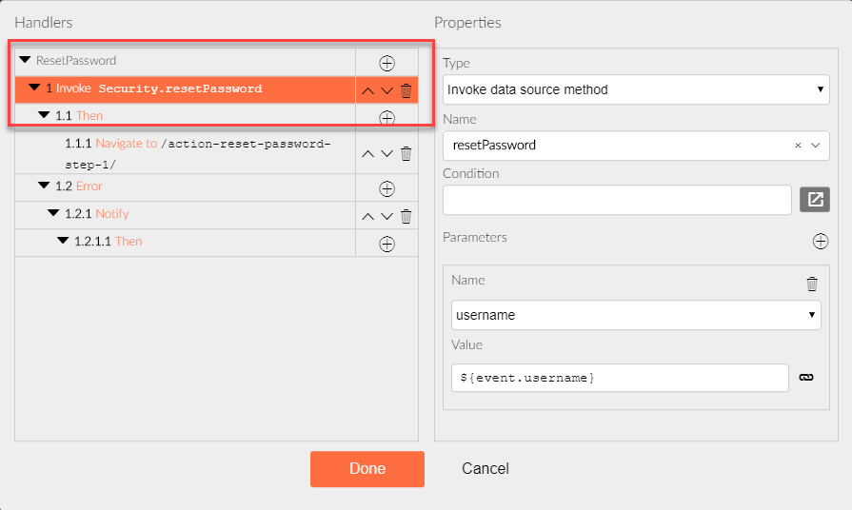
Task: Add a handler action to ResetPassword
Action: click(x=386, y=63)
